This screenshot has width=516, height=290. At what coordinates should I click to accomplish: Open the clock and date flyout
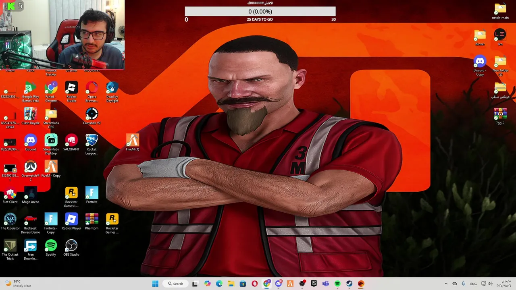504,284
